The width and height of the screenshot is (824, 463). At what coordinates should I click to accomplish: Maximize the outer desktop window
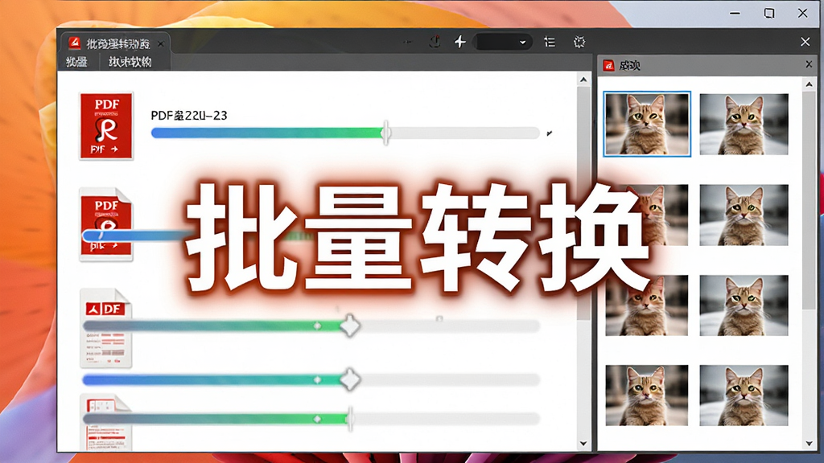click(768, 13)
